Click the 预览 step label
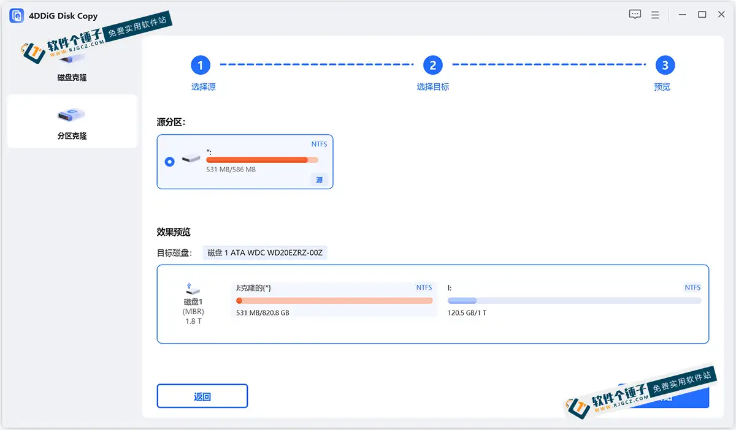This screenshot has width=736, height=430. tap(662, 87)
